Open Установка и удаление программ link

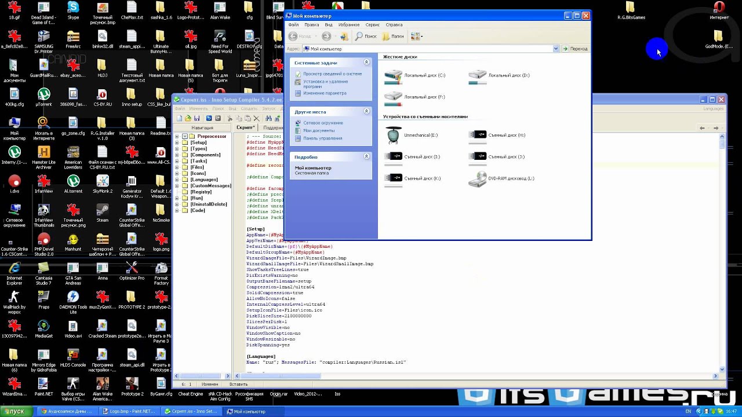(x=325, y=83)
